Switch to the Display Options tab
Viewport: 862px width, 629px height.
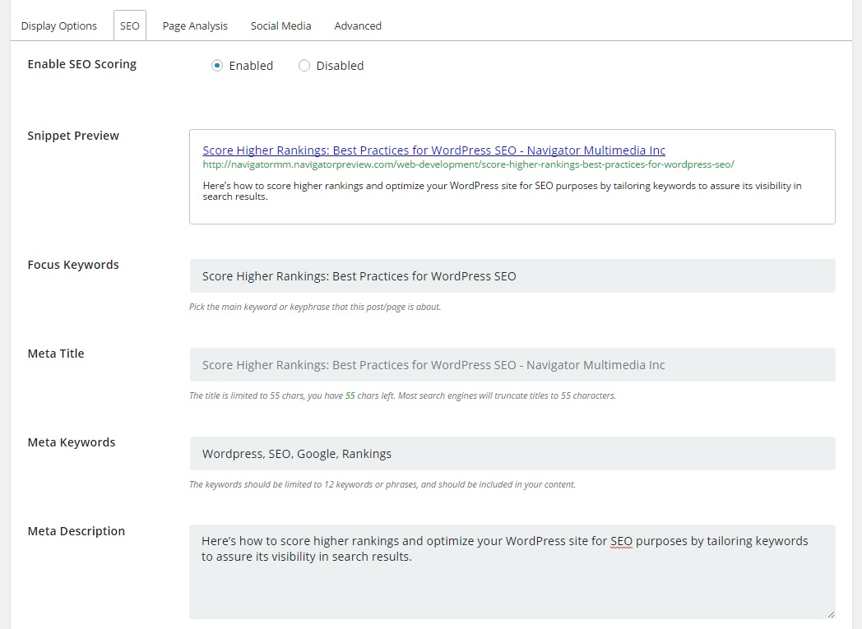[59, 25]
